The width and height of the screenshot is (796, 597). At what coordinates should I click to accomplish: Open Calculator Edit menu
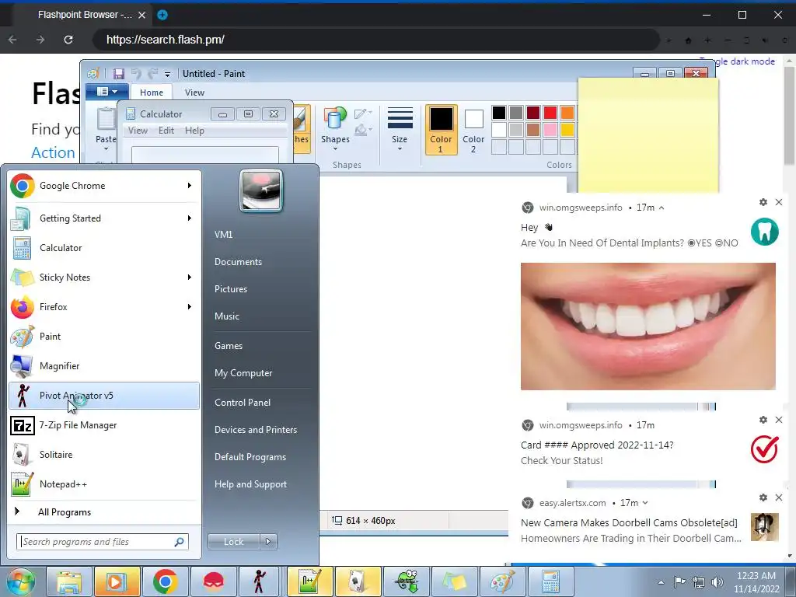[166, 131]
